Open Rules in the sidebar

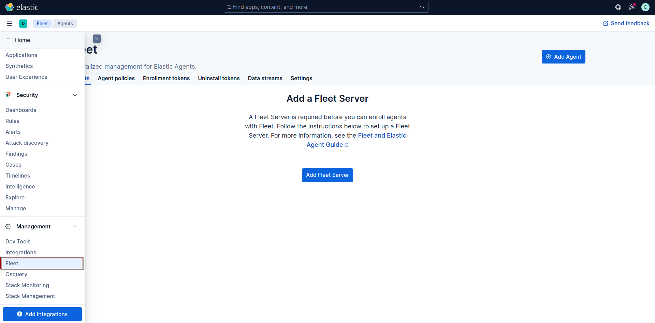point(12,121)
